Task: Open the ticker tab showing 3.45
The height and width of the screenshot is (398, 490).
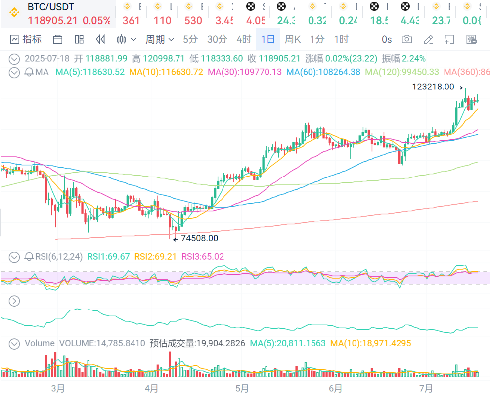Action: point(224,14)
